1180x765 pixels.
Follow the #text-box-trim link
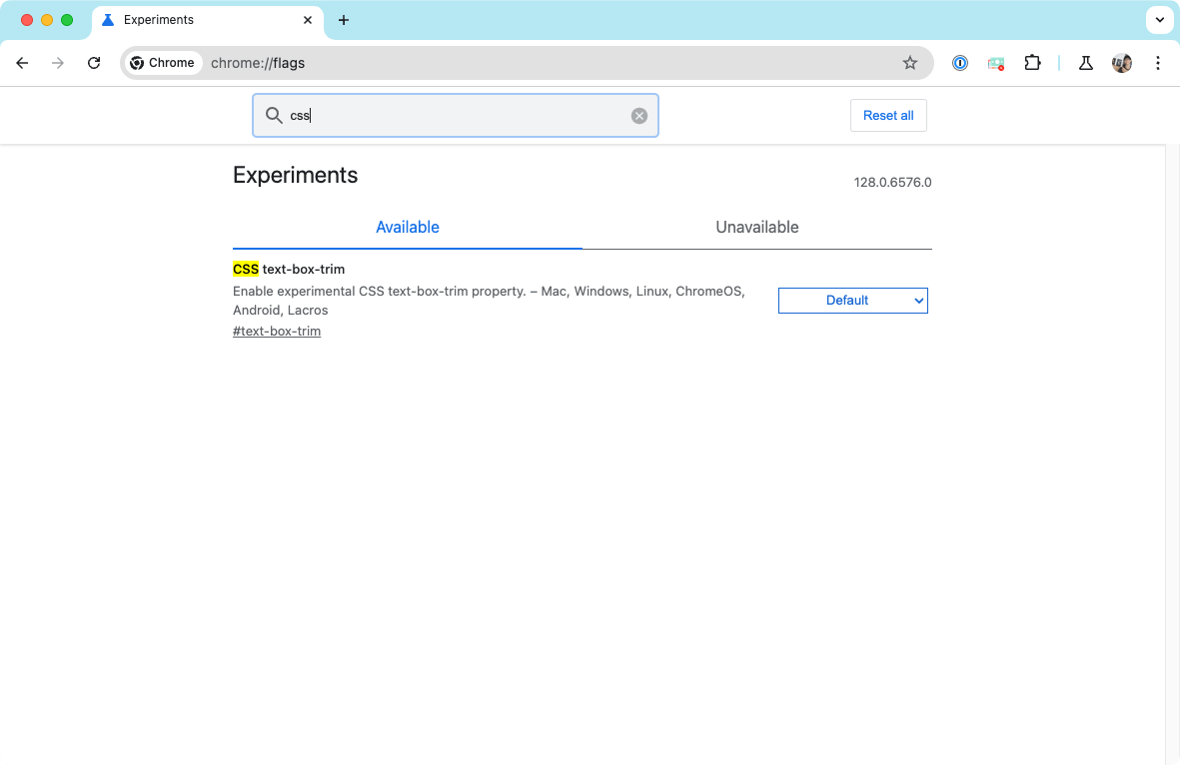(x=277, y=331)
